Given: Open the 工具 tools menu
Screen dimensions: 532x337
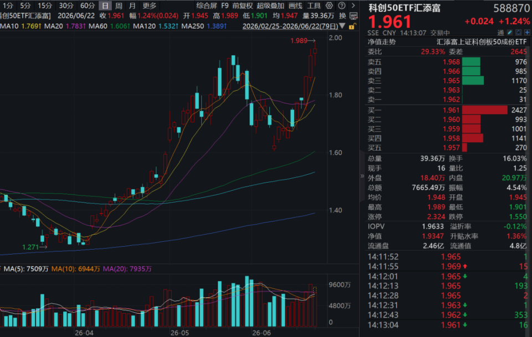Looking at the screenshot, I should pyautogui.click(x=314, y=6).
